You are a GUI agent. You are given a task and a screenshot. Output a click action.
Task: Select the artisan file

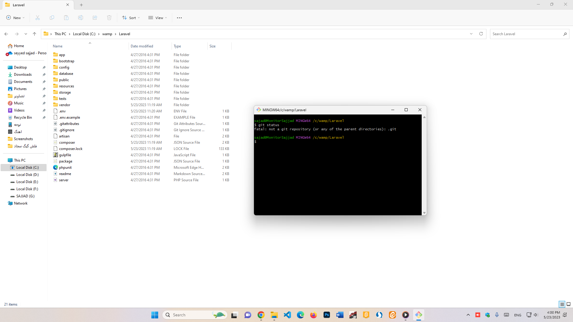click(64, 136)
